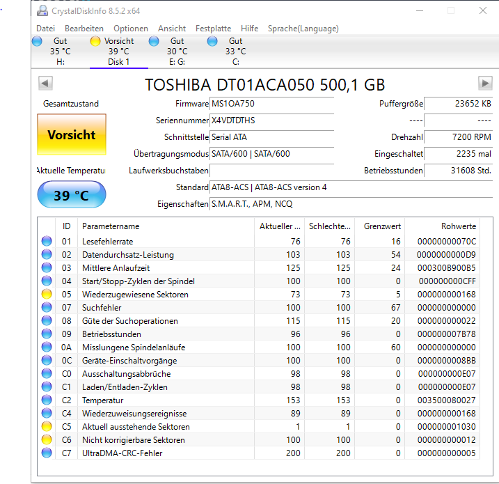Image resolution: width=499 pixels, height=484 pixels.
Task: Go to previous disk with left arrow
Action: click(45, 84)
